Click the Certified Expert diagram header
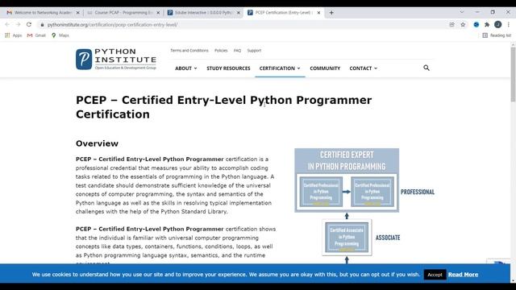The width and height of the screenshot is (516, 290). 347,160
